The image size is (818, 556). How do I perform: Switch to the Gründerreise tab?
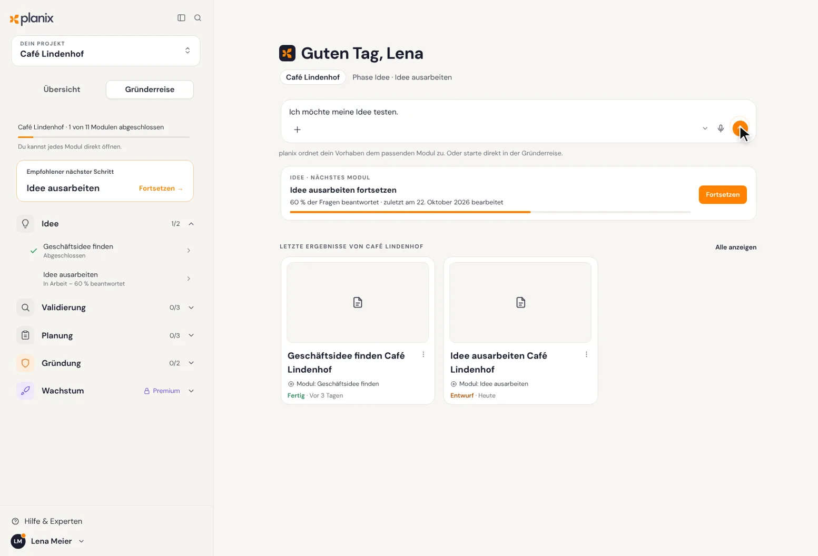(150, 90)
